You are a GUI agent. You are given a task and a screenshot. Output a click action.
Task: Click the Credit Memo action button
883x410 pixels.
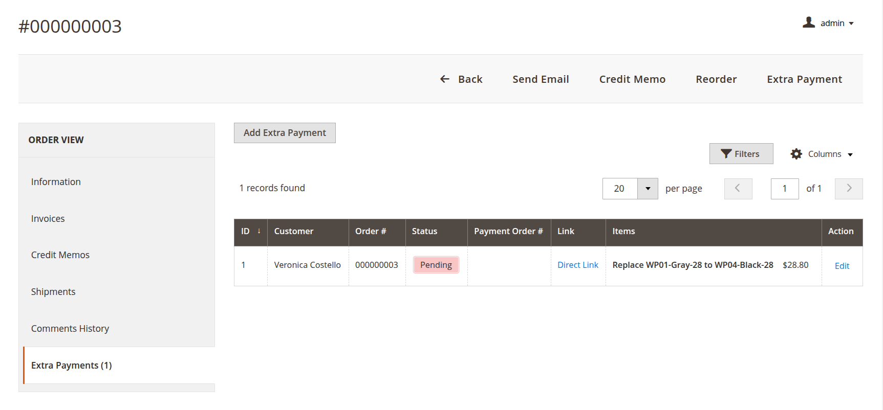point(632,79)
